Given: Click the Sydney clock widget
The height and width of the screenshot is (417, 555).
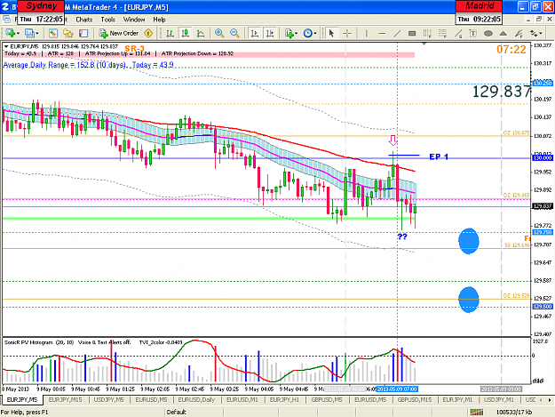Looking at the screenshot, I should 41,12.
